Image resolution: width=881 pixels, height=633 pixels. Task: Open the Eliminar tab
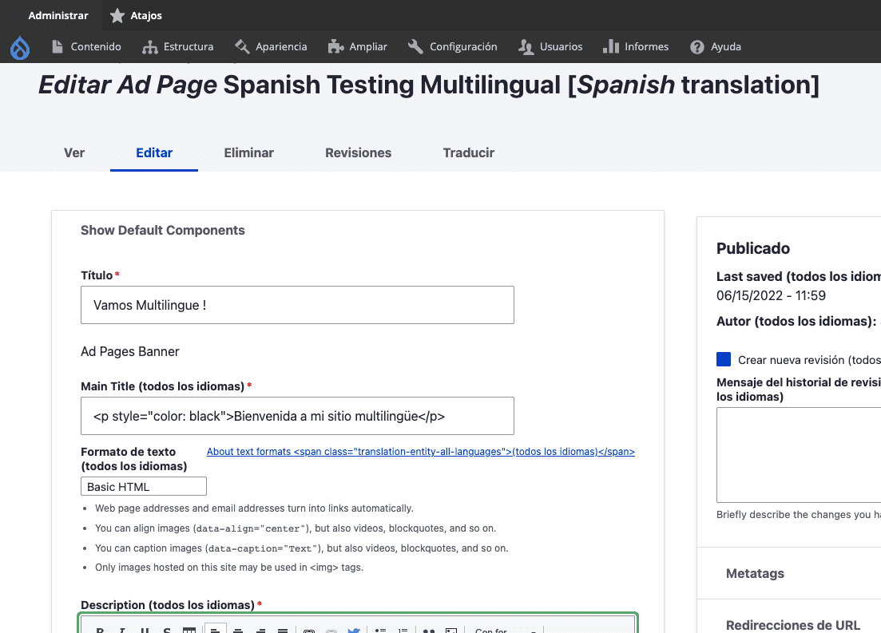point(248,152)
